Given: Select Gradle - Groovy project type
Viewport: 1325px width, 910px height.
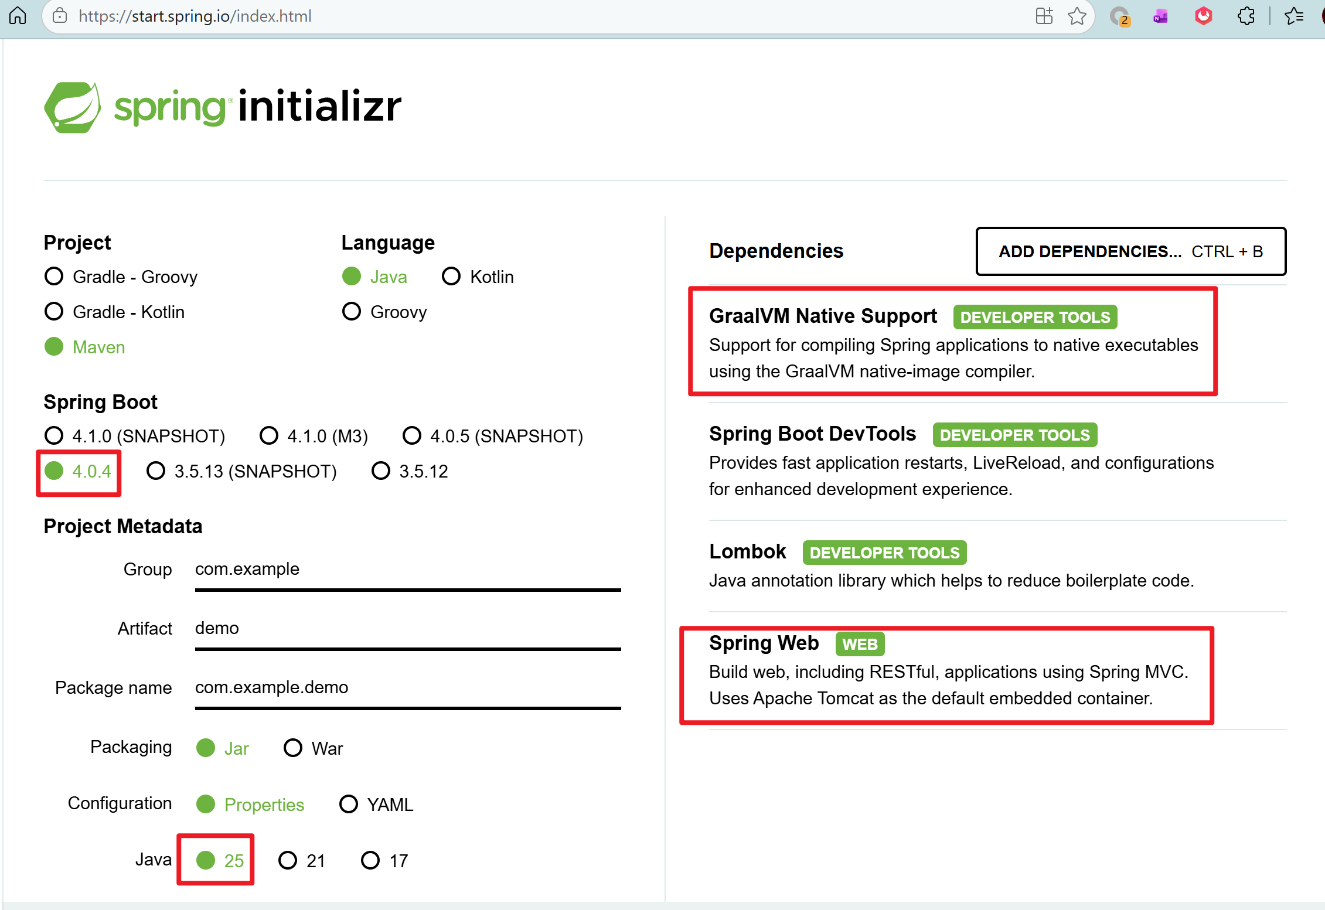Looking at the screenshot, I should (55, 276).
